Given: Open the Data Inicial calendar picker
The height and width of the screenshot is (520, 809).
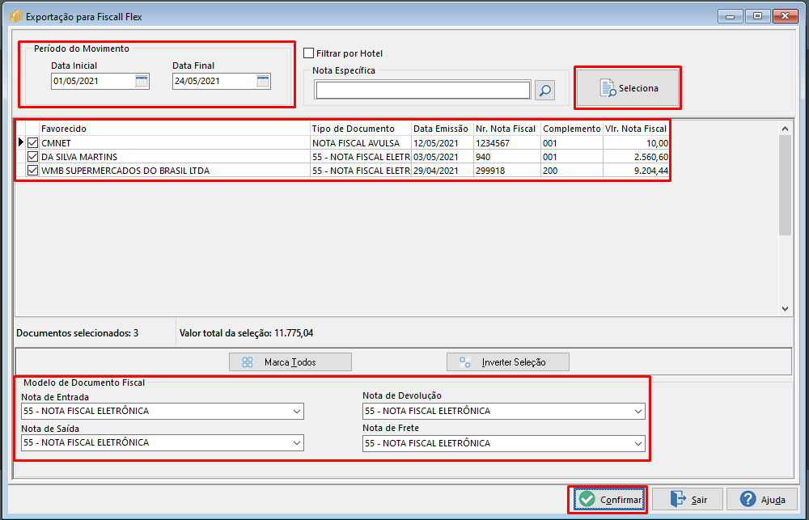Looking at the screenshot, I should [x=142, y=81].
